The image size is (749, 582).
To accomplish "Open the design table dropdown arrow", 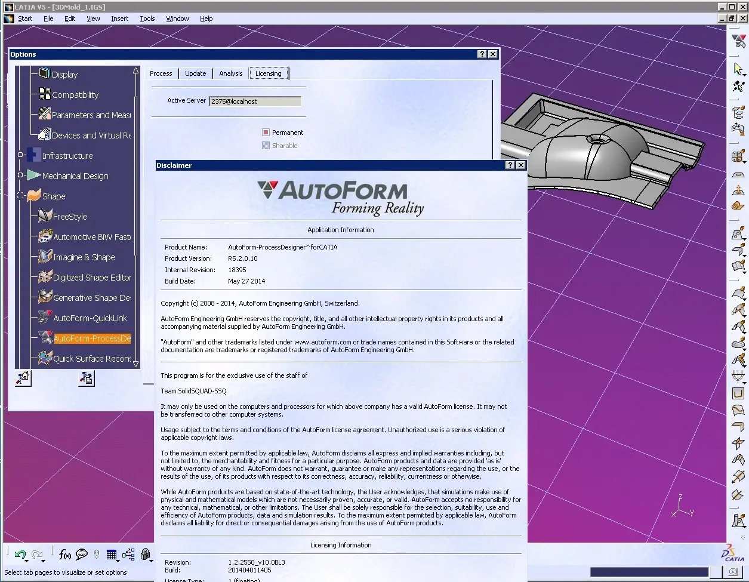I will point(118,561).
